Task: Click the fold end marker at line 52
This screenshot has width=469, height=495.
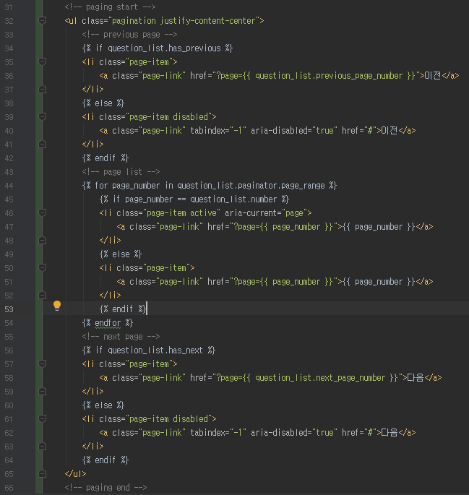Action: [43, 296]
